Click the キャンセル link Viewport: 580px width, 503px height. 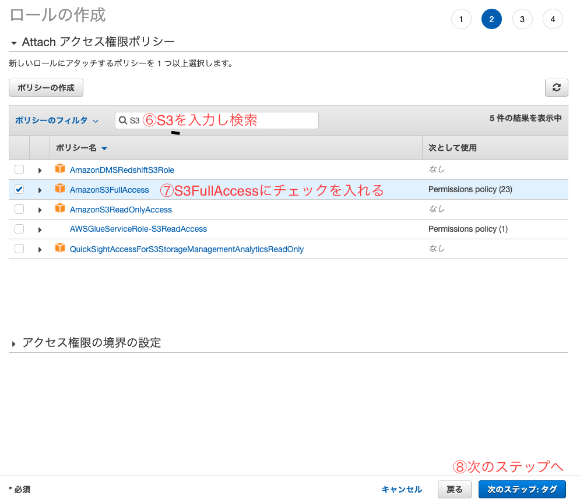pyautogui.click(x=402, y=490)
